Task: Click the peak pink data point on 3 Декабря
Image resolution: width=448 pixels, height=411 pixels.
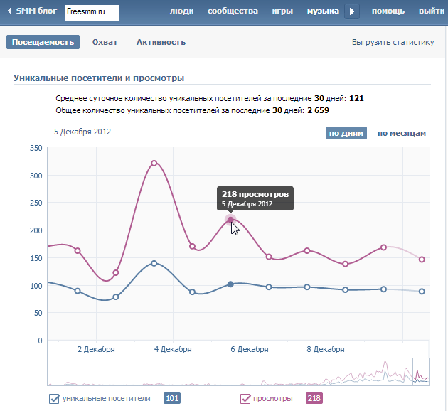Action: [x=154, y=163]
